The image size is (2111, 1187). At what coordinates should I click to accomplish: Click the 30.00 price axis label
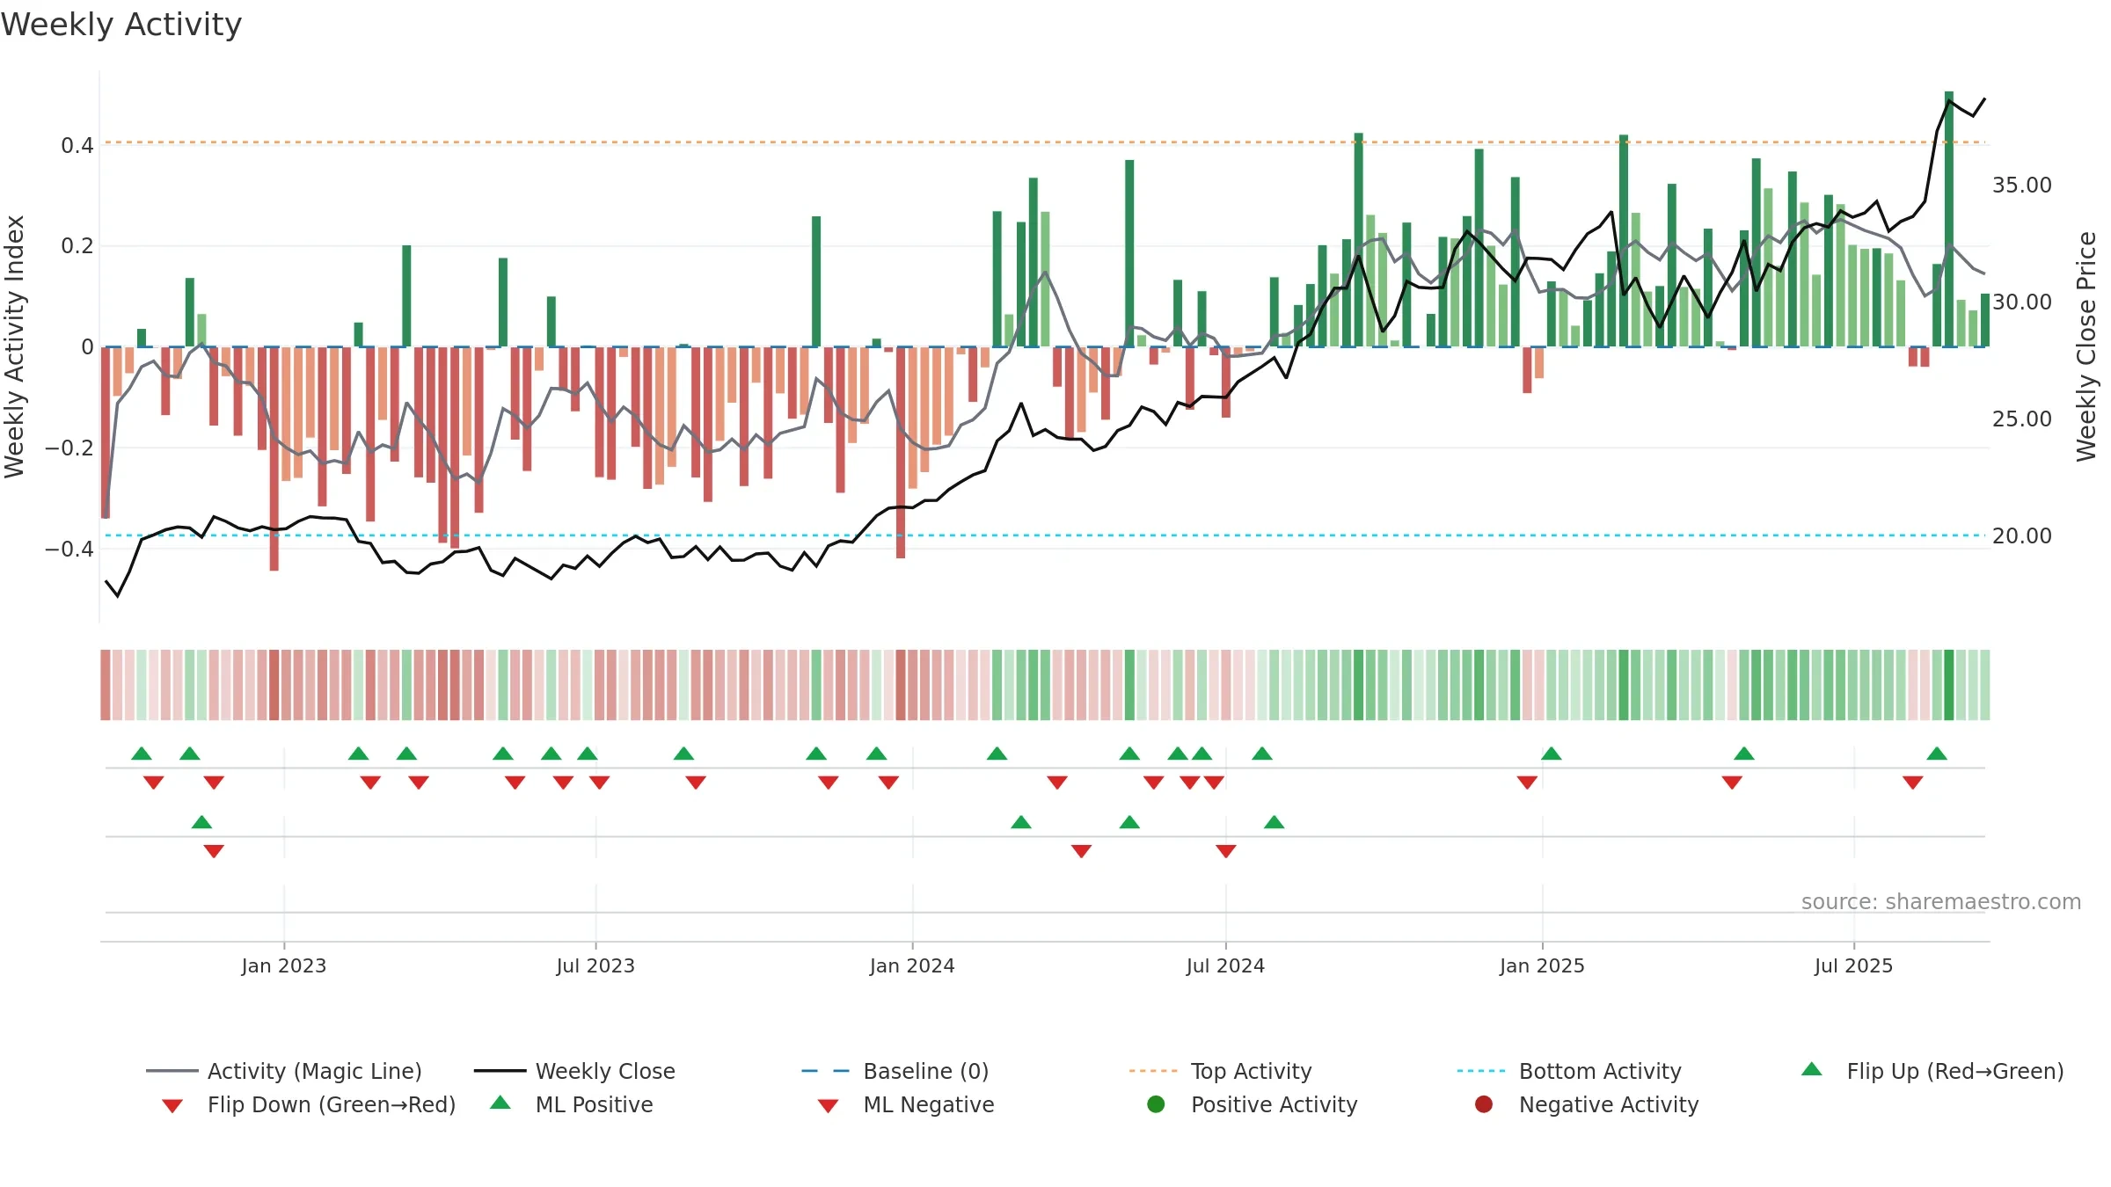[2022, 302]
